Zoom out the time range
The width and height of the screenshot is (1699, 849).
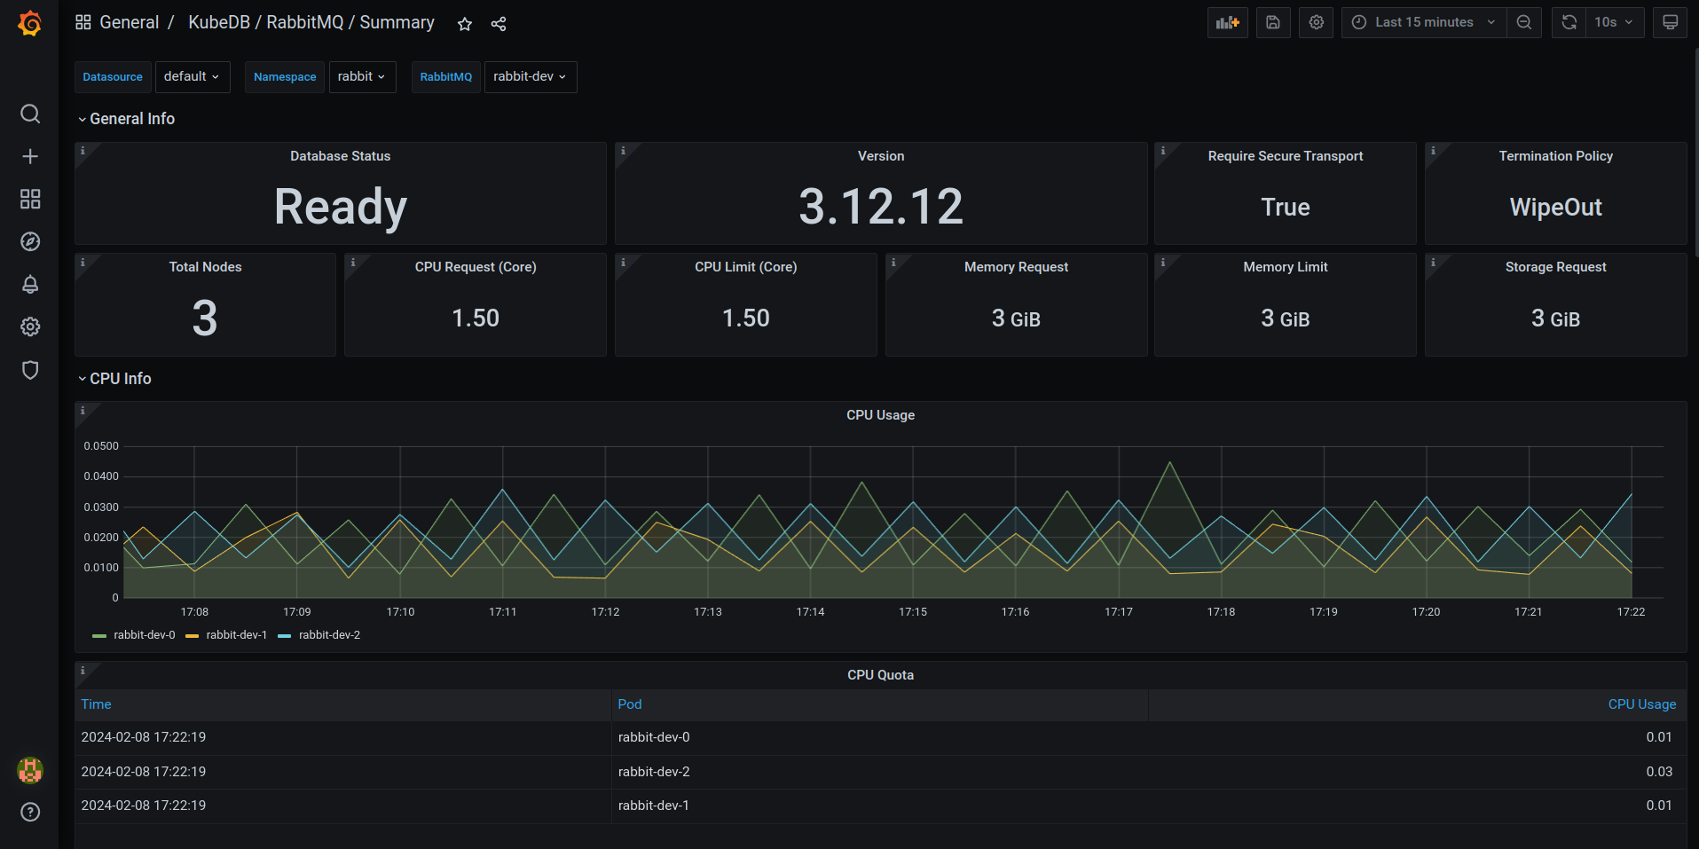tap(1524, 22)
